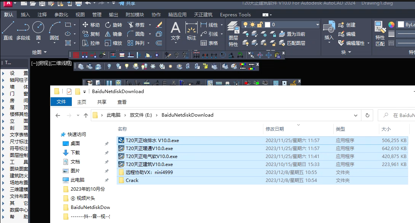Click the Layer Freeze snowflake icon
This screenshot has width=415, height=223.
(x=264, y=34)
